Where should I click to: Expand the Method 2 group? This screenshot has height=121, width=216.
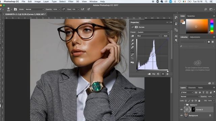(x=185, y=105)
